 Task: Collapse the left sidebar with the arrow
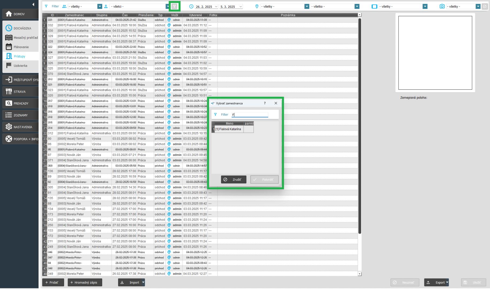click(x=33, y=4)
